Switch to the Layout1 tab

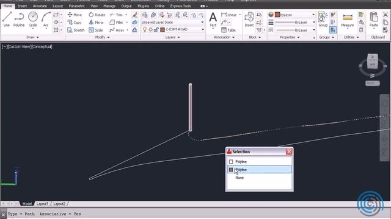pyautogui.click(x=42, y=204)
